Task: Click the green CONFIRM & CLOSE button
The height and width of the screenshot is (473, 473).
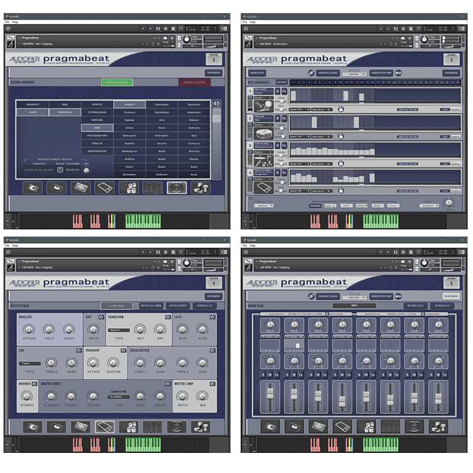Action: click(116, 82)
